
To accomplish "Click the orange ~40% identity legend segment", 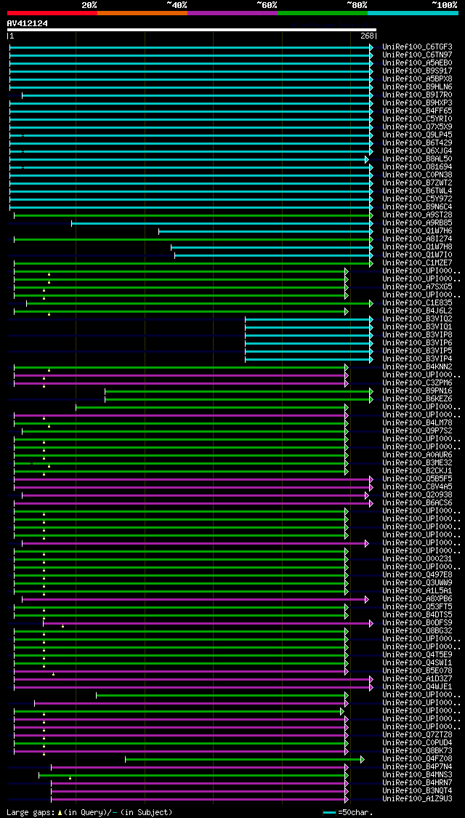I will (142, 12).
